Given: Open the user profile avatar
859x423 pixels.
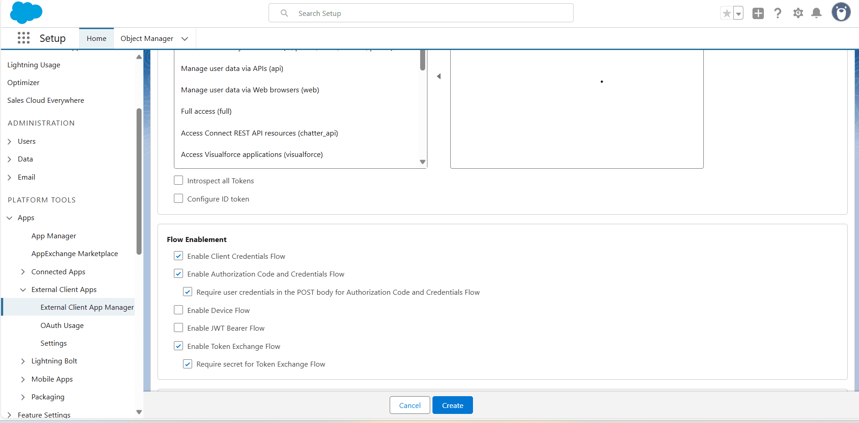Looking at the screenshot, I should 840,12.
